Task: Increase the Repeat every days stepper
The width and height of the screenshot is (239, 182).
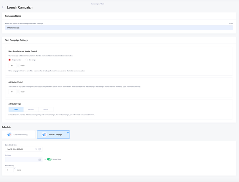Action: click(x=15, y=169)
